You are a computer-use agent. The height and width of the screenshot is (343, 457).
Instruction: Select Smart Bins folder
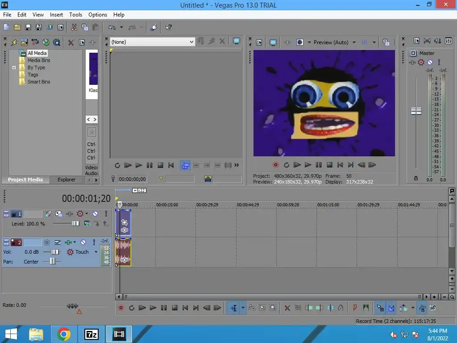click(39, 82)
